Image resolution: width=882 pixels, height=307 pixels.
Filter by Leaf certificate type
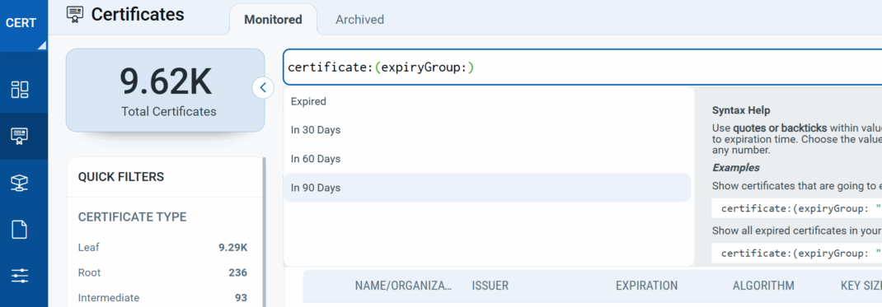click(89, 247)
